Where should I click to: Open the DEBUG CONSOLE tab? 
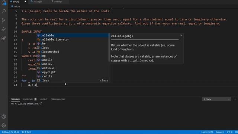pos(58,99)
